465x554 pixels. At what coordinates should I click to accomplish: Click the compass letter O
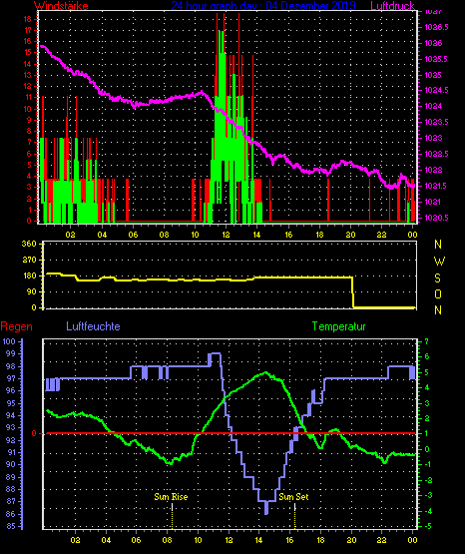pos(438,293)
